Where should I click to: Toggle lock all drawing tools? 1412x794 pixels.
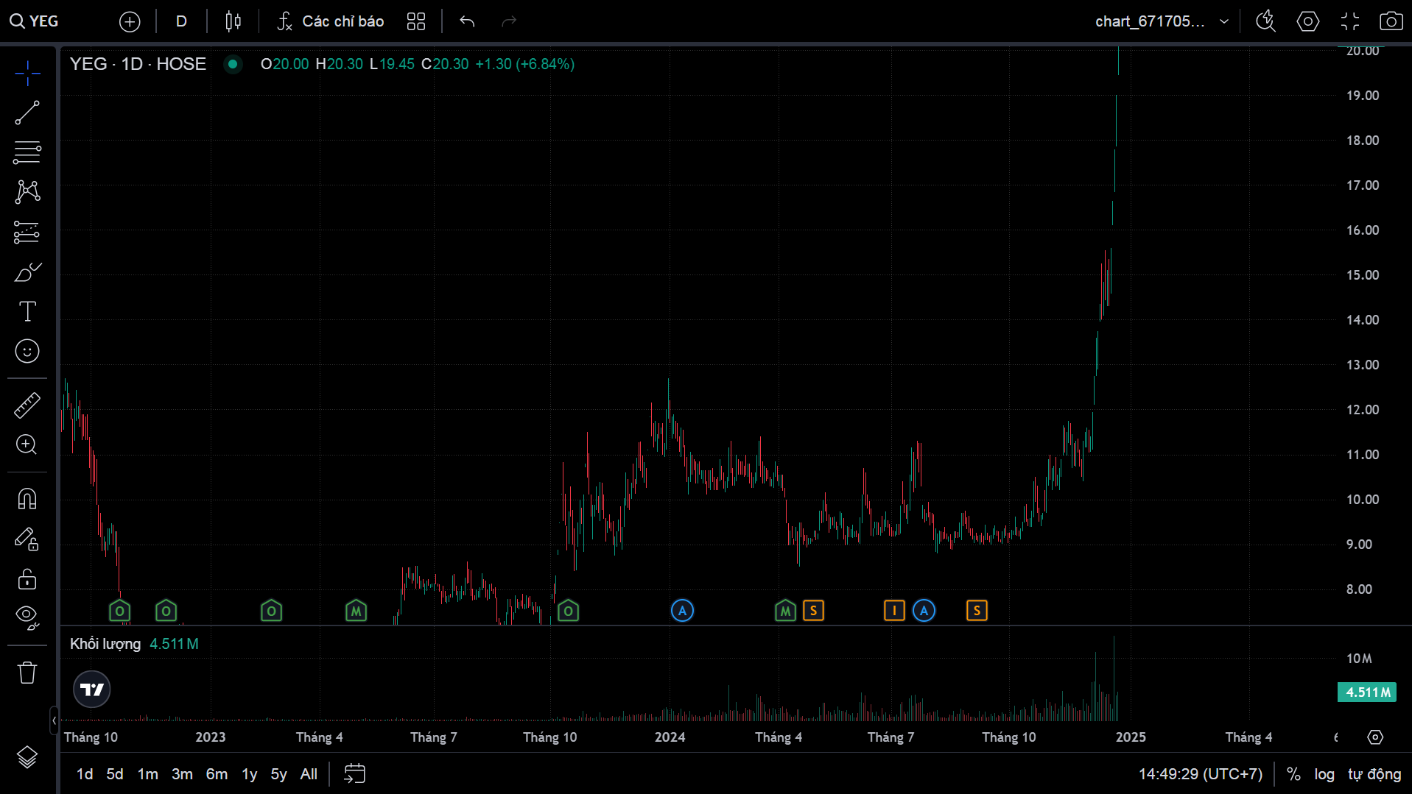(x=27, y=579)
